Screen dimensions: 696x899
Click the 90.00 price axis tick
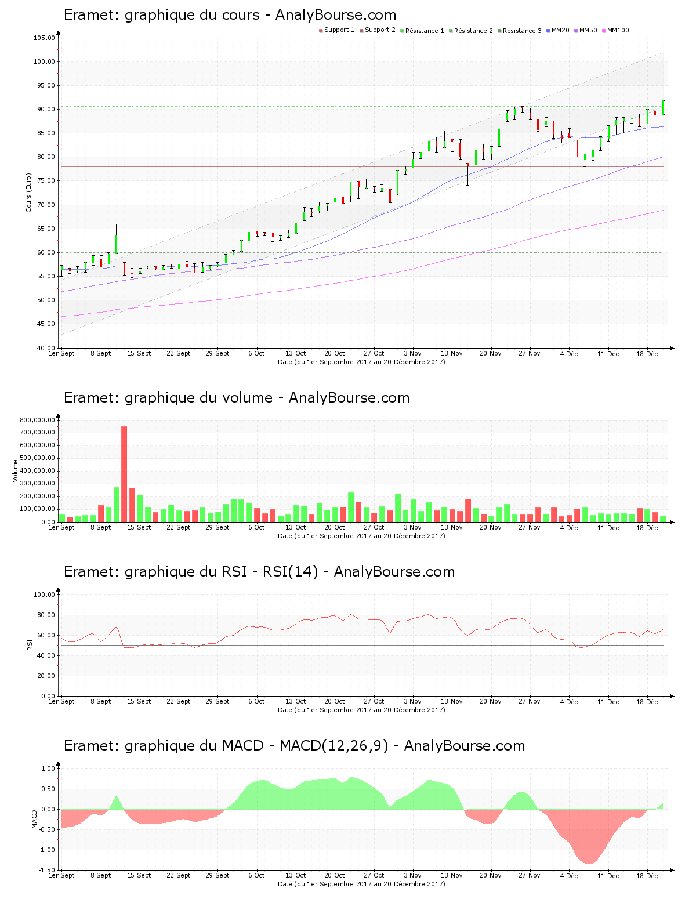pyautogui.click(x=46, y=109)
